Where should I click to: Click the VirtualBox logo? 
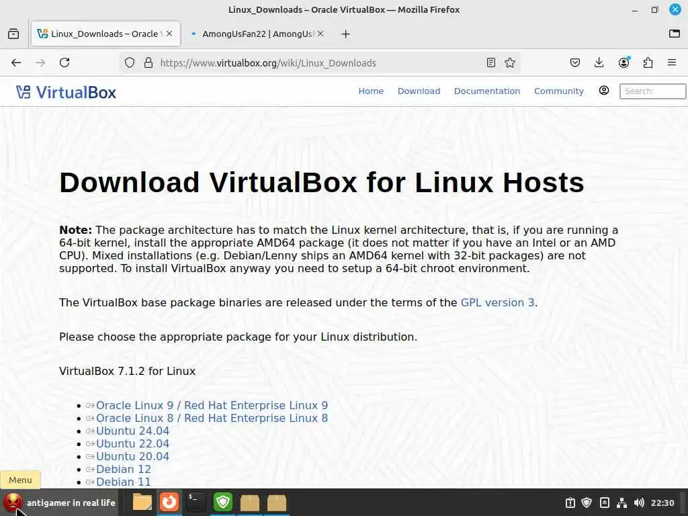67,92
